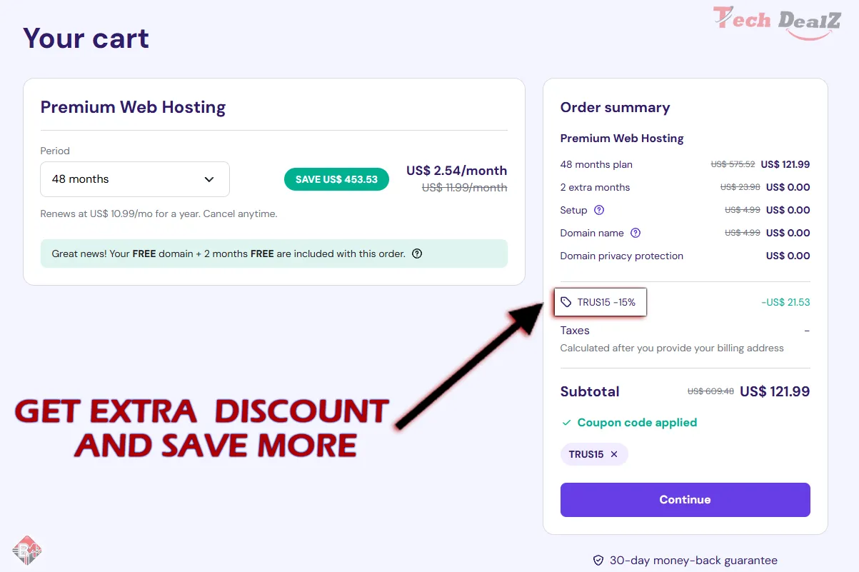Click the free domain info question-mark icon
Image resolution: width=859 pixels, height=572 pixels.
[x=417, y=254]
